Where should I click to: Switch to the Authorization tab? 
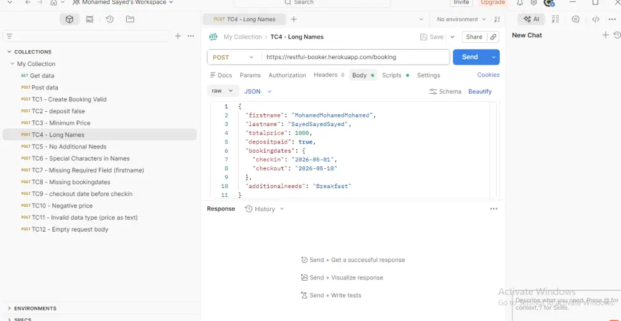[x=287, y=75]
